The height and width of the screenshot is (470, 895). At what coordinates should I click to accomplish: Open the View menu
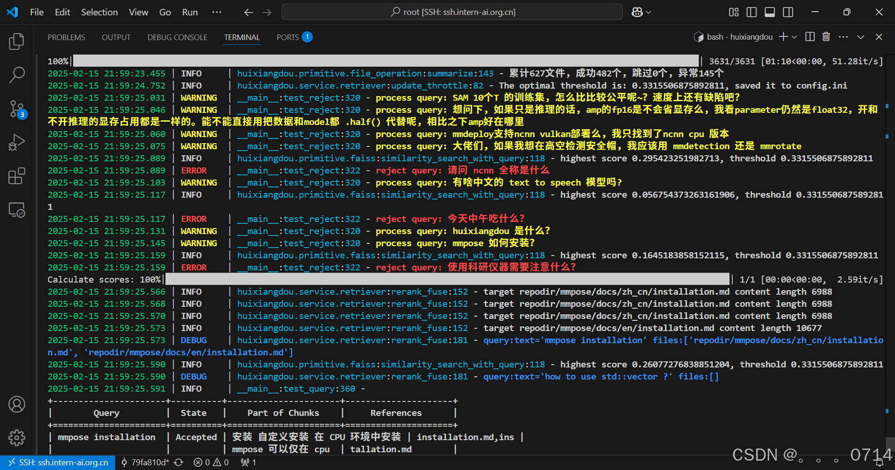coord(138,12)
